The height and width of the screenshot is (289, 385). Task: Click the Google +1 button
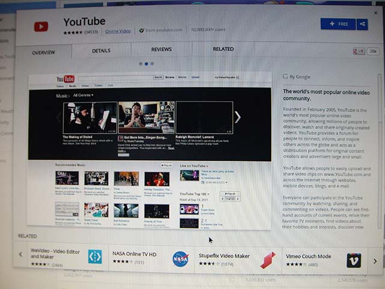[359, 51]
